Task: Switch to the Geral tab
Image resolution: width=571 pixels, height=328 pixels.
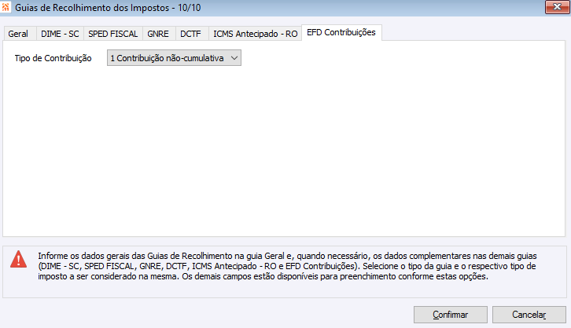Action: [18, 34]
